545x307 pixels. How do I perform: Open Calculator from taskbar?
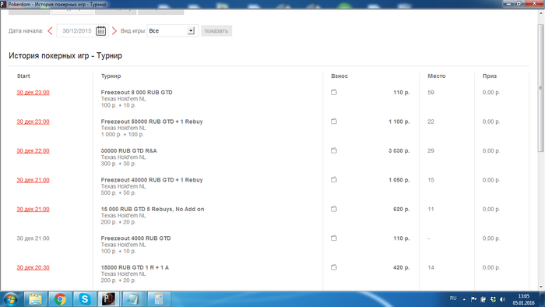point(159,299)
